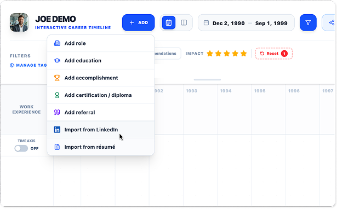The image size is (337, 209).
Task: Click the graduation cap icon
Action: 57,61
